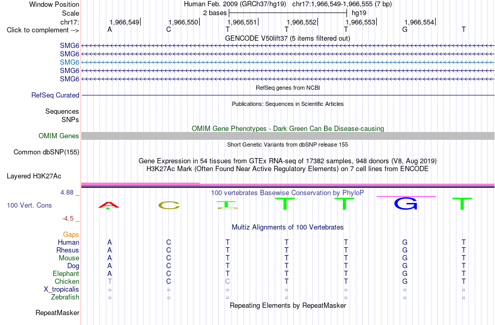
Task: Select the last SMG6 transcript label
Action: (69, 79)
